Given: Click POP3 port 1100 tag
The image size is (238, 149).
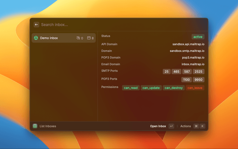Looking at the screenshot, I should pyautogui.click(x=187, y=80).
